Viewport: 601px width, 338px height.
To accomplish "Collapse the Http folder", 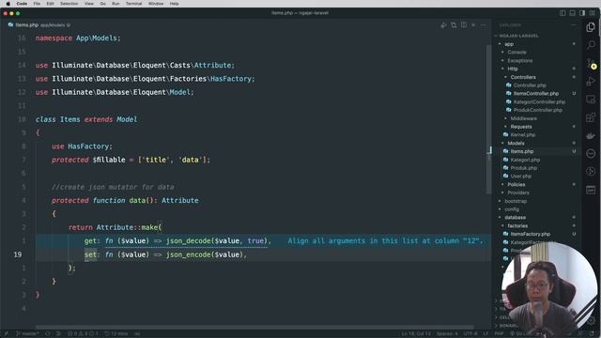I will pyautogui.click(x=513, y=69).
